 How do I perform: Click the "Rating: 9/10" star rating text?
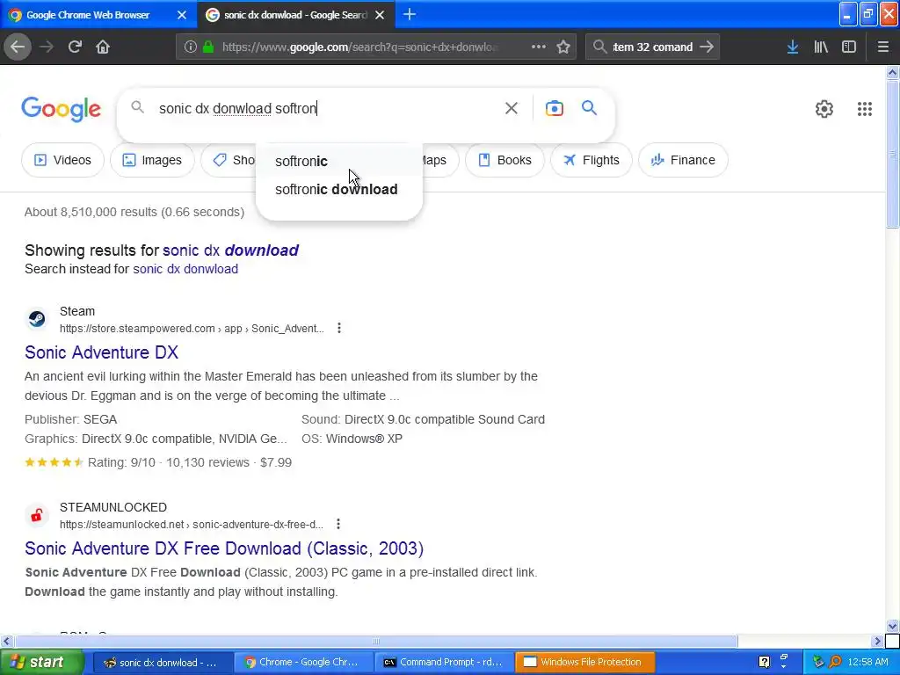click(121, 462)
